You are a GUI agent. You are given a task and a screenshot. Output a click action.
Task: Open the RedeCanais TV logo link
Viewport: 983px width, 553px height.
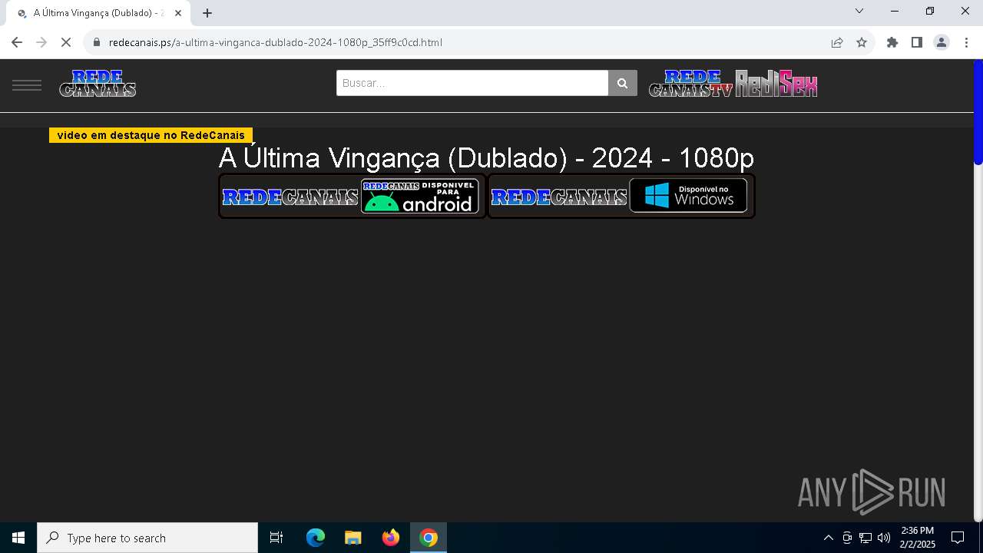690,83
